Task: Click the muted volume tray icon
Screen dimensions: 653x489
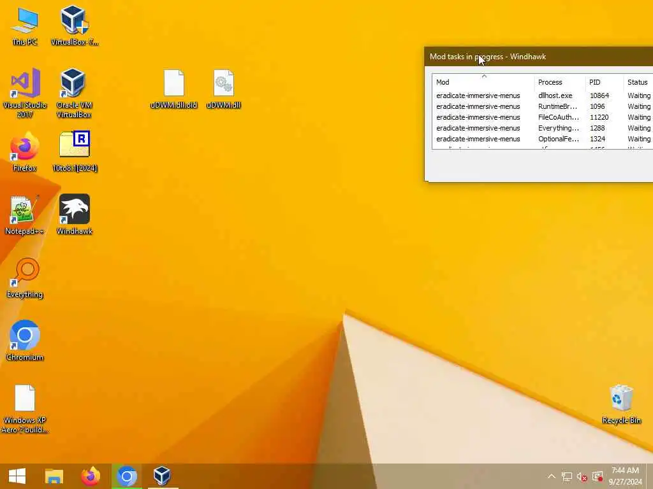Action: click(582, 476)
